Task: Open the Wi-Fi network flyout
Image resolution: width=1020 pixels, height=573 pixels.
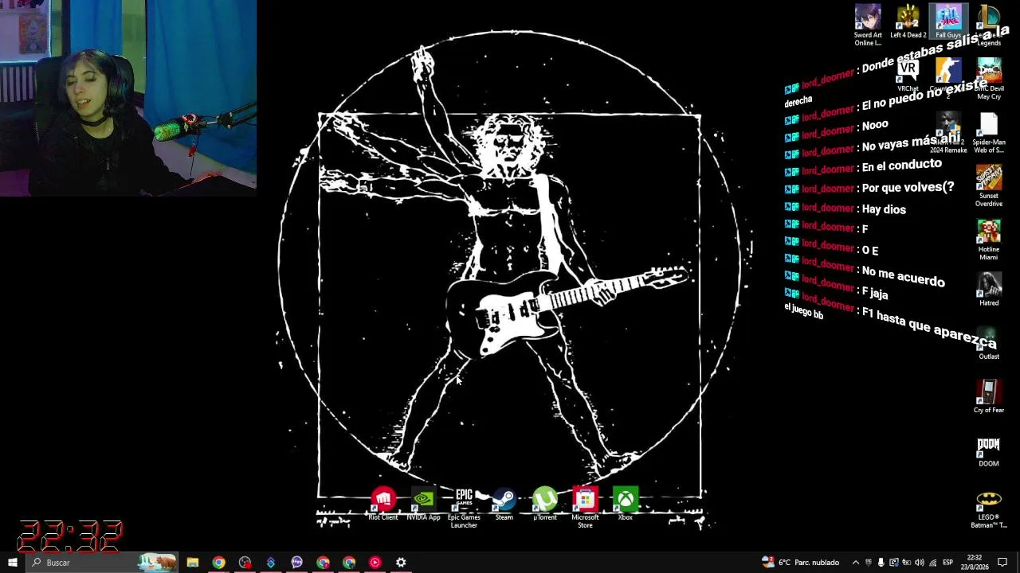Action: point(932,563)
